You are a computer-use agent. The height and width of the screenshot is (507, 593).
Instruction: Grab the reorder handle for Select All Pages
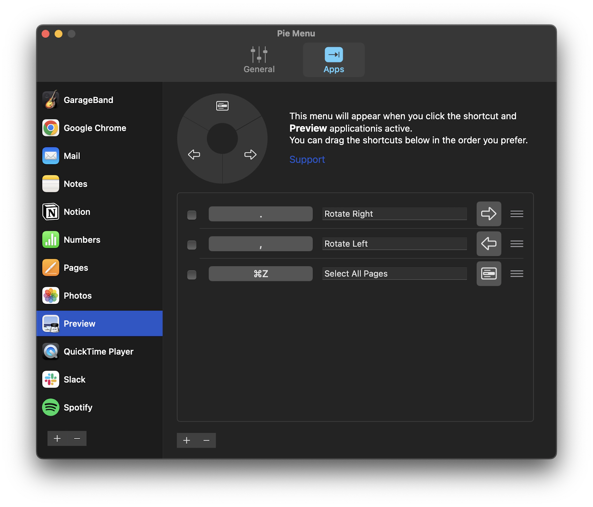[x=517, y=274]
